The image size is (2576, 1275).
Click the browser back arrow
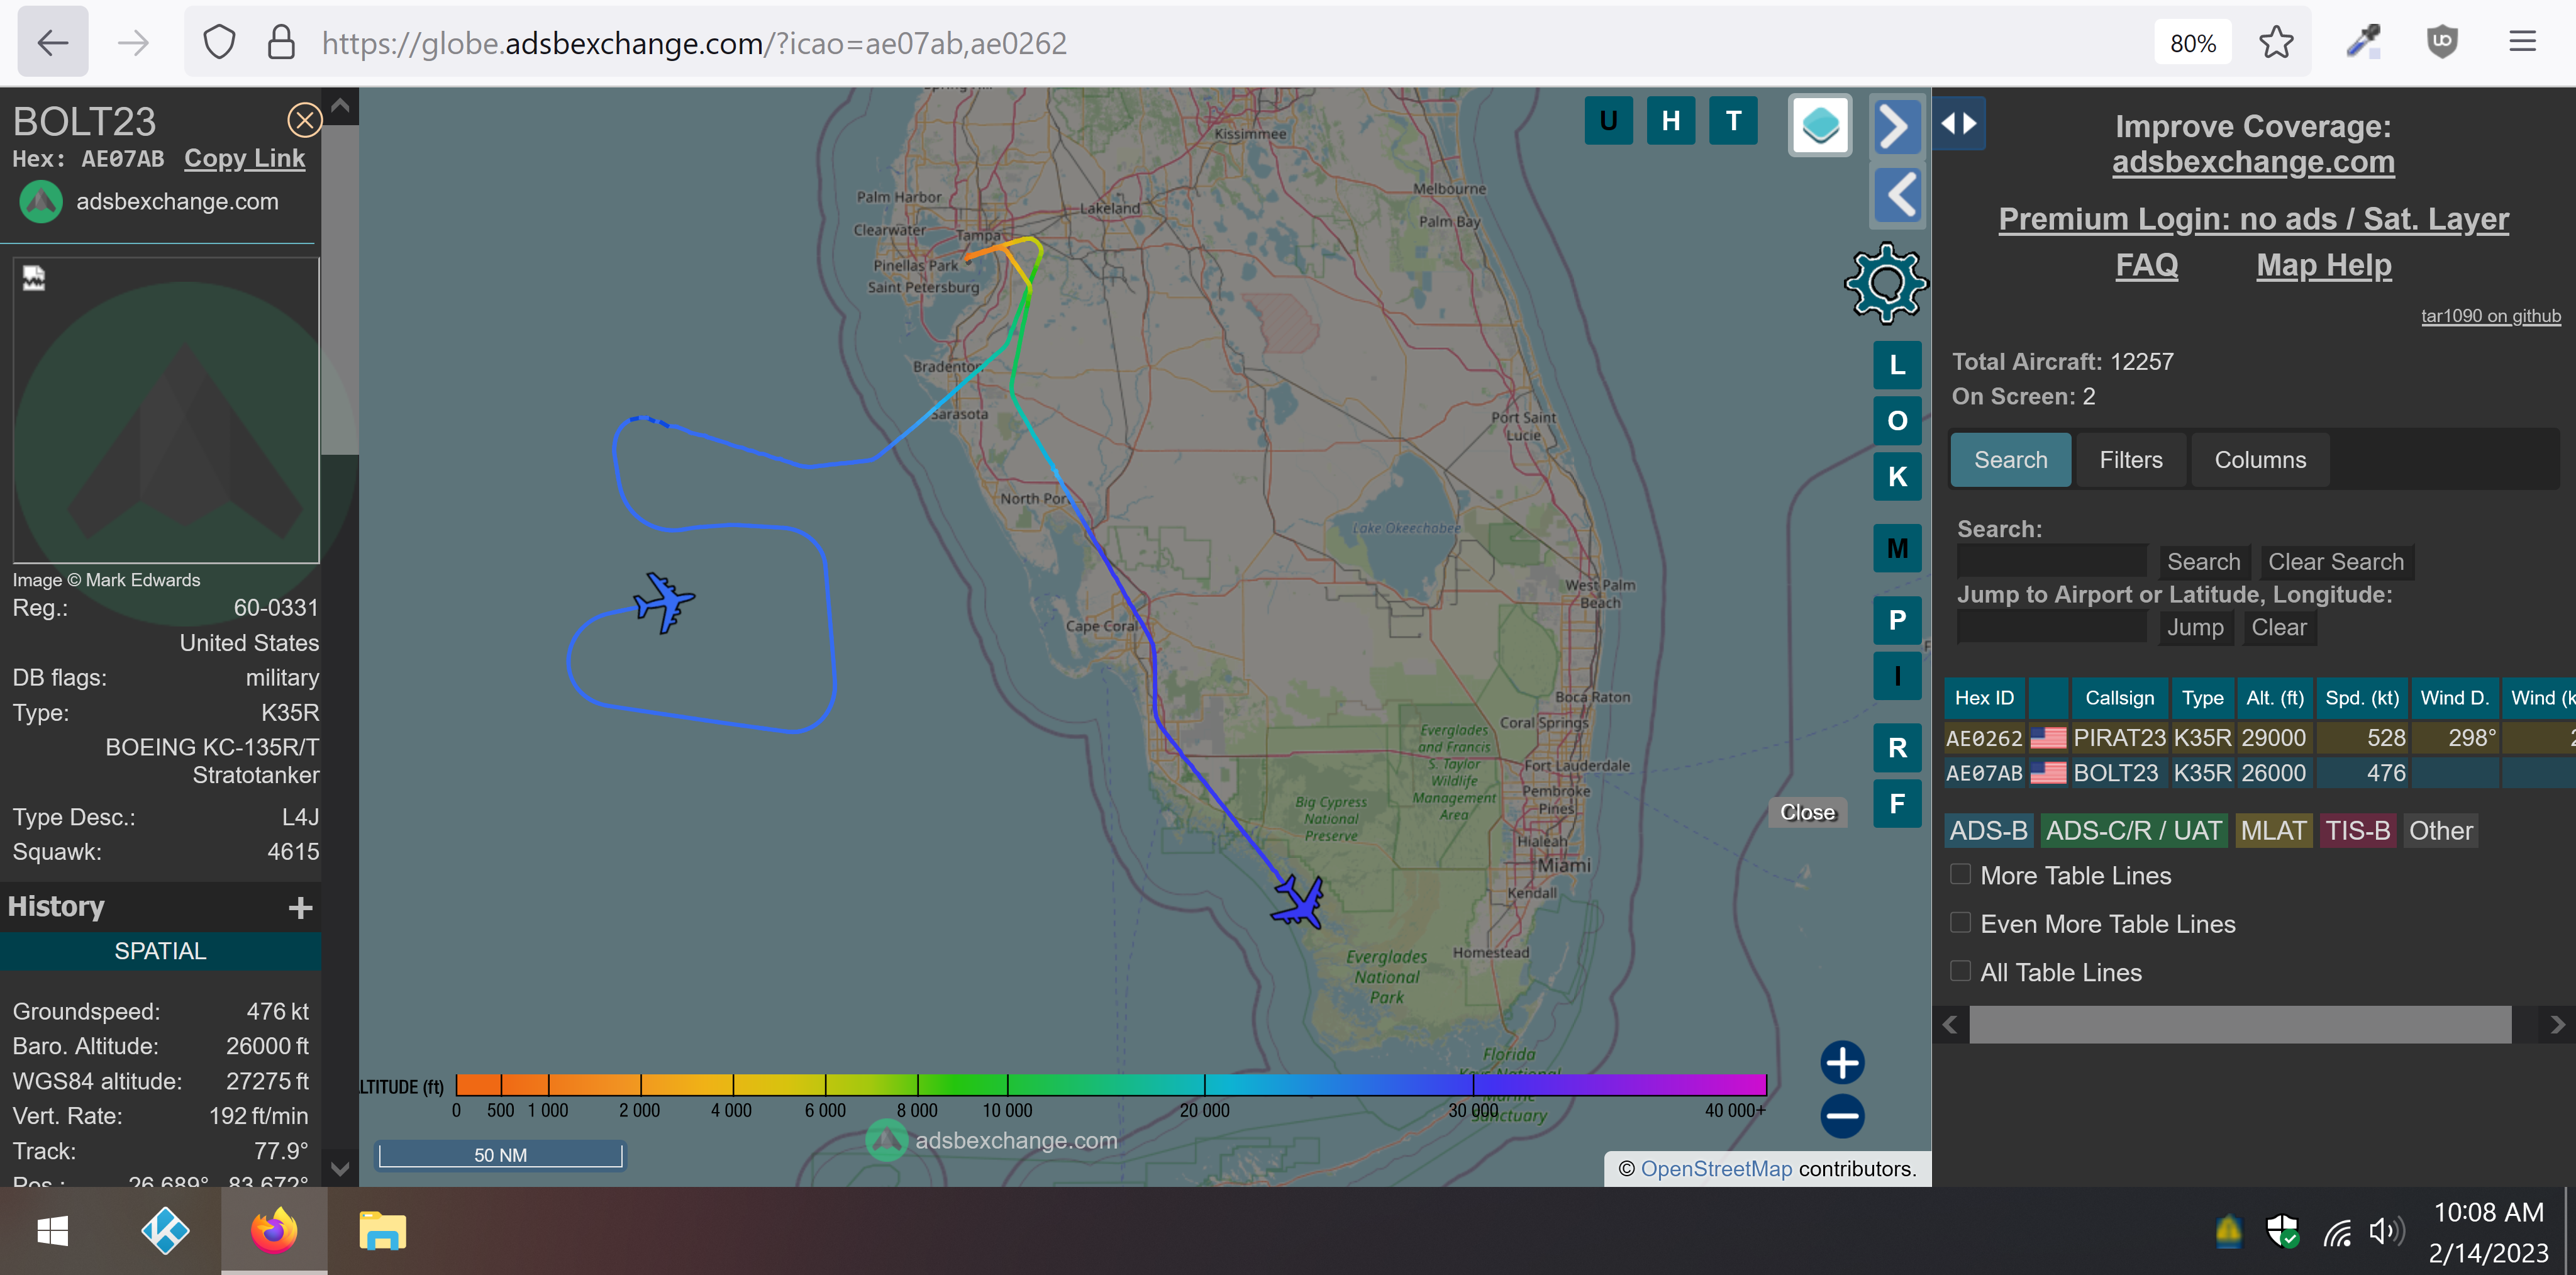(x=53, y=42)
